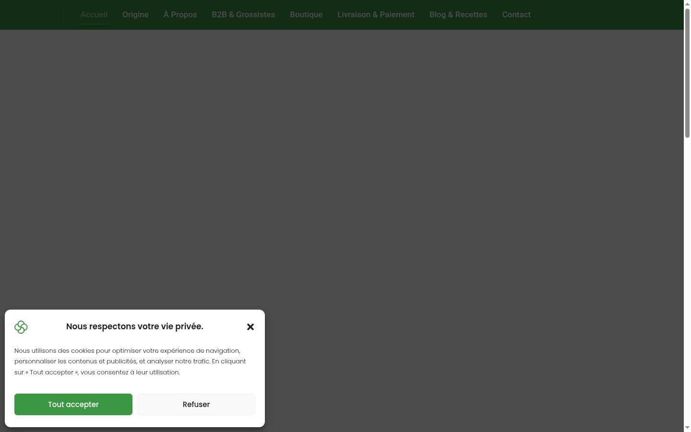This screenshot has height=432, width=691.
Task: Open B2B & Grossistes section
Action: (243, 14)
